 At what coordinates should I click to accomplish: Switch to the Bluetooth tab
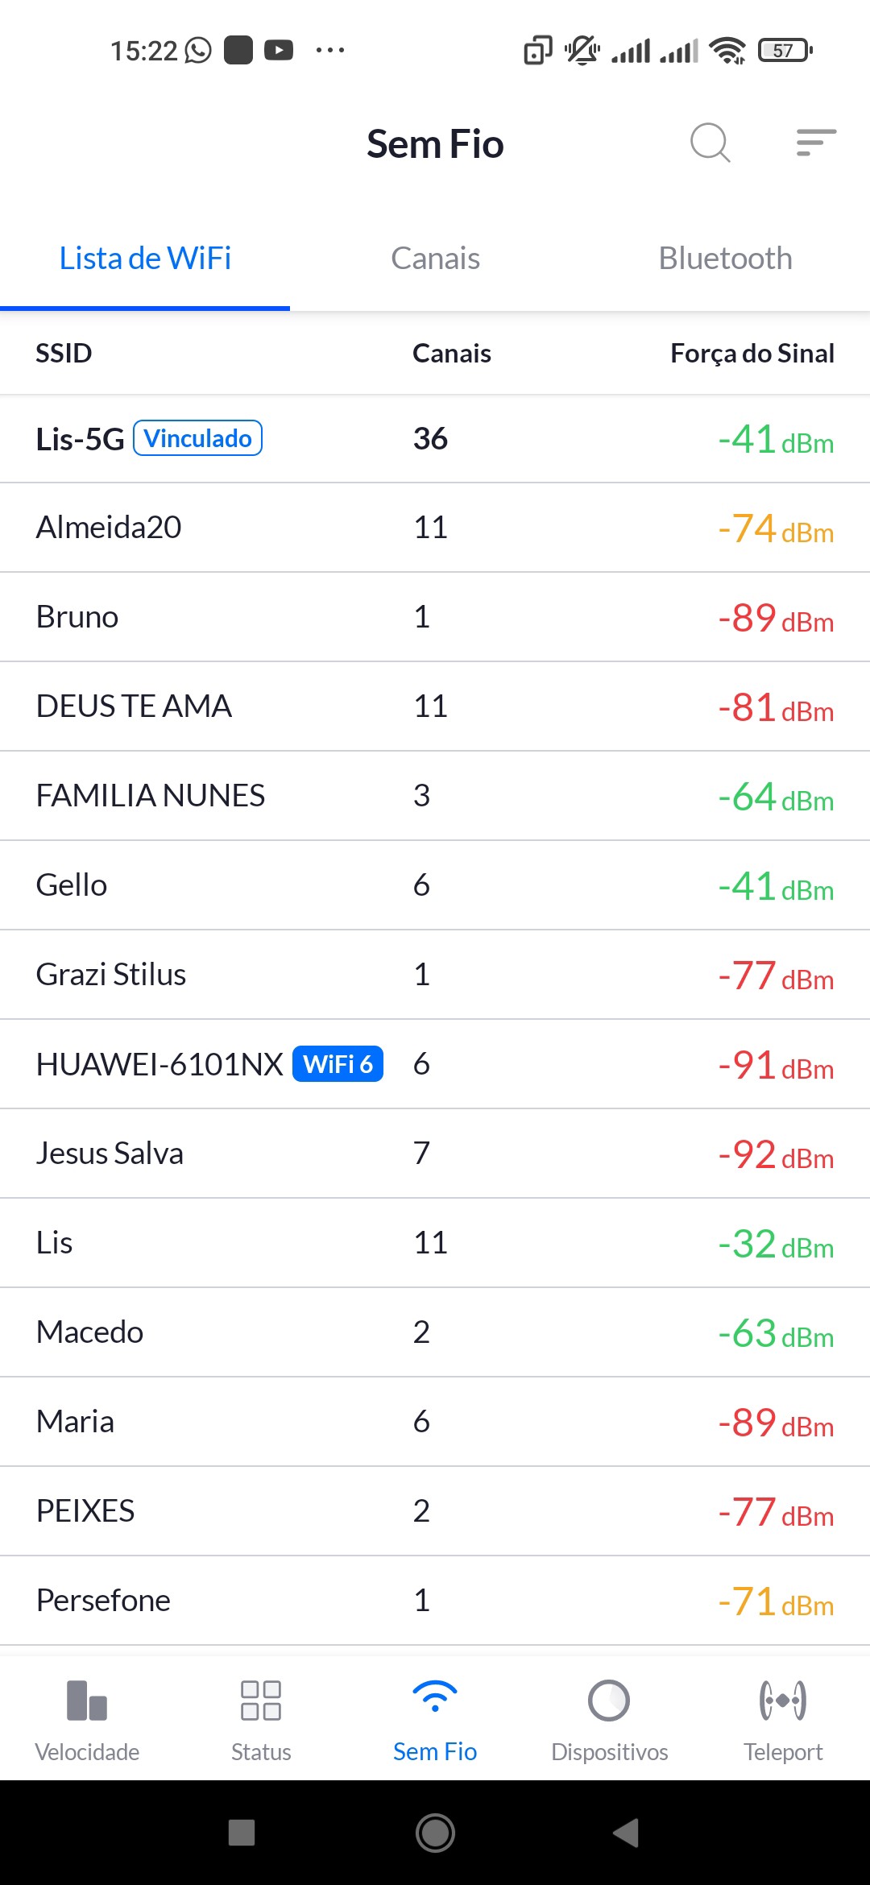tap(725, 259)
